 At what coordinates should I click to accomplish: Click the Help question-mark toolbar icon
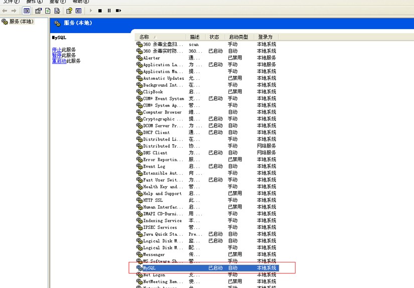[x=69, y=11]
